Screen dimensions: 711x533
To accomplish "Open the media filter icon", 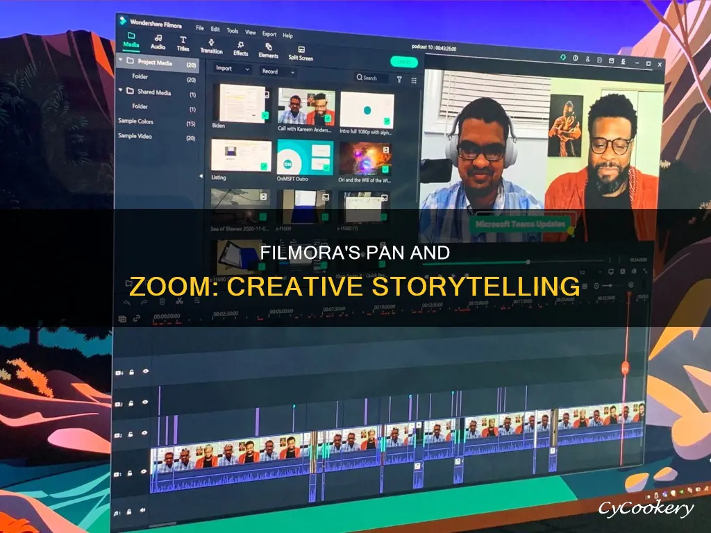I will [x=399, y=80].
